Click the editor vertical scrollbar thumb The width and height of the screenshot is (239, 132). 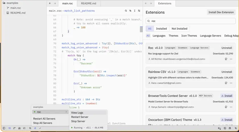tap(141, 29)
